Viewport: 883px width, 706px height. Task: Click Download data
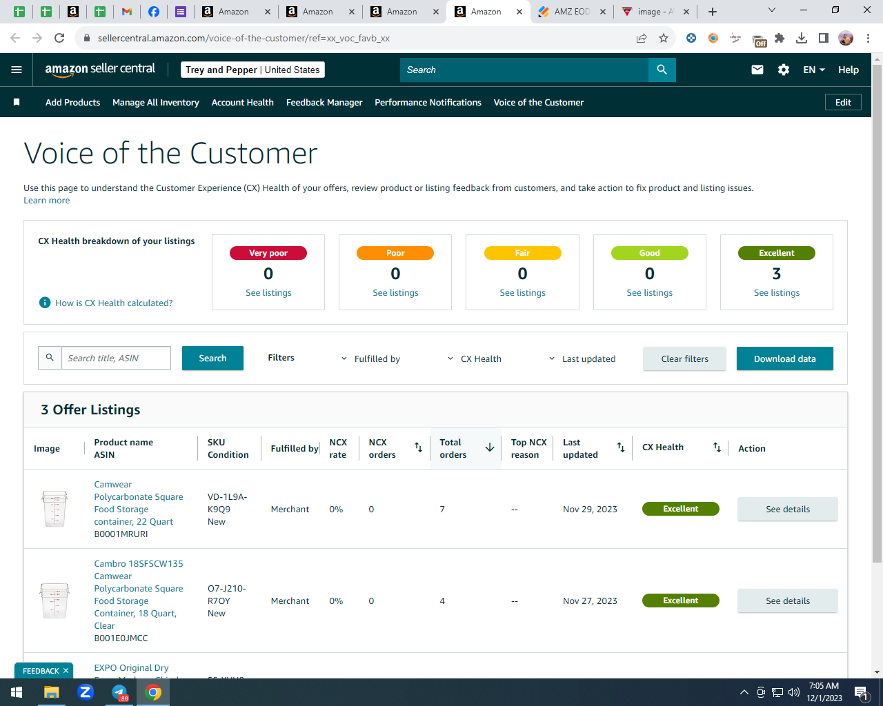(785, 359)
